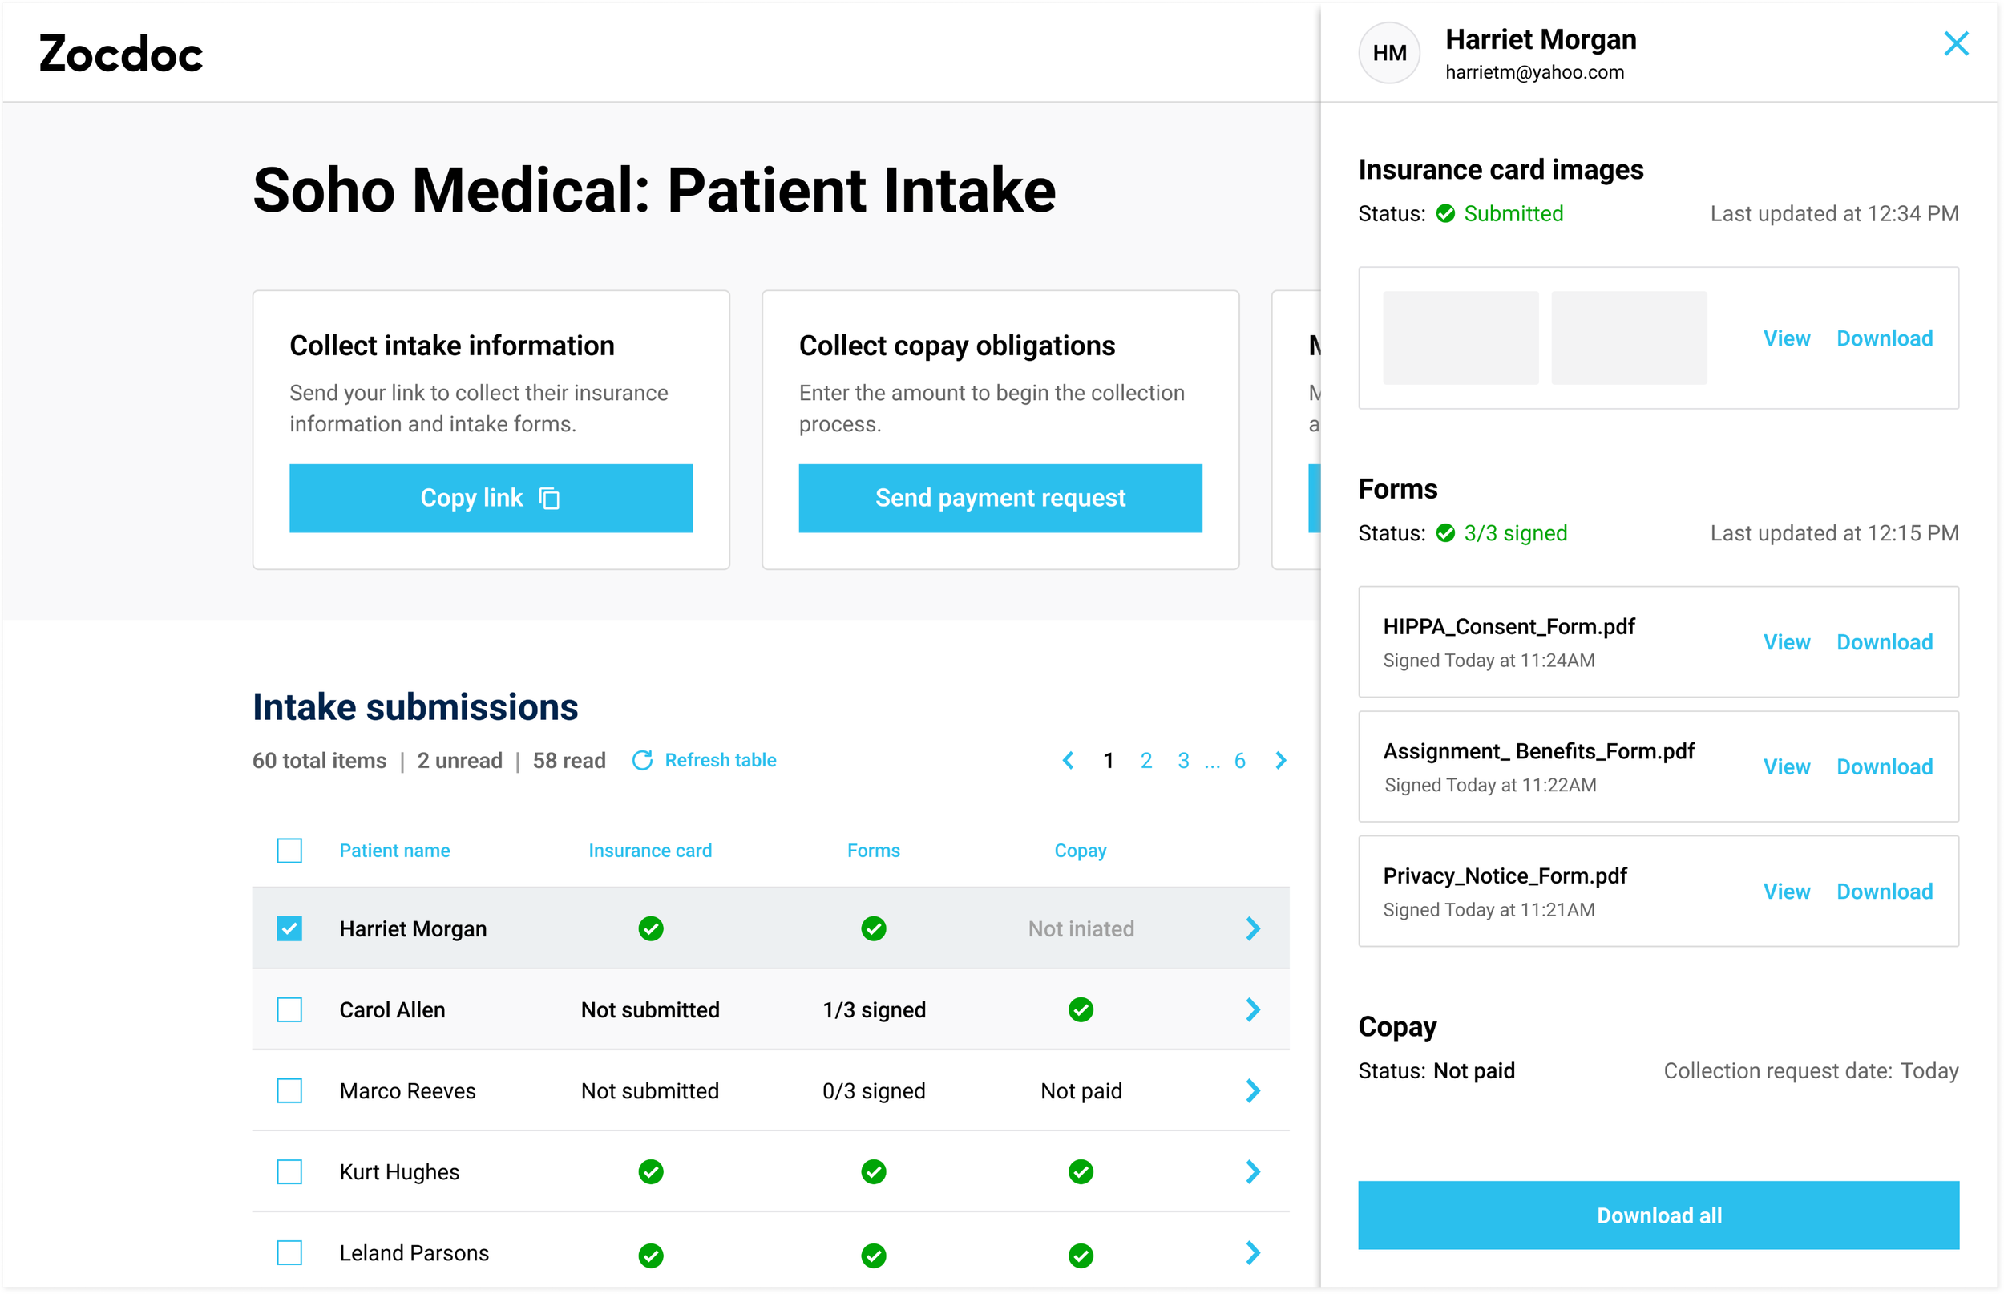Open Kurt Hughes details via row chevron
The width and height of the screenshot is (2004, 1294).
[x=1252, y=1171]
